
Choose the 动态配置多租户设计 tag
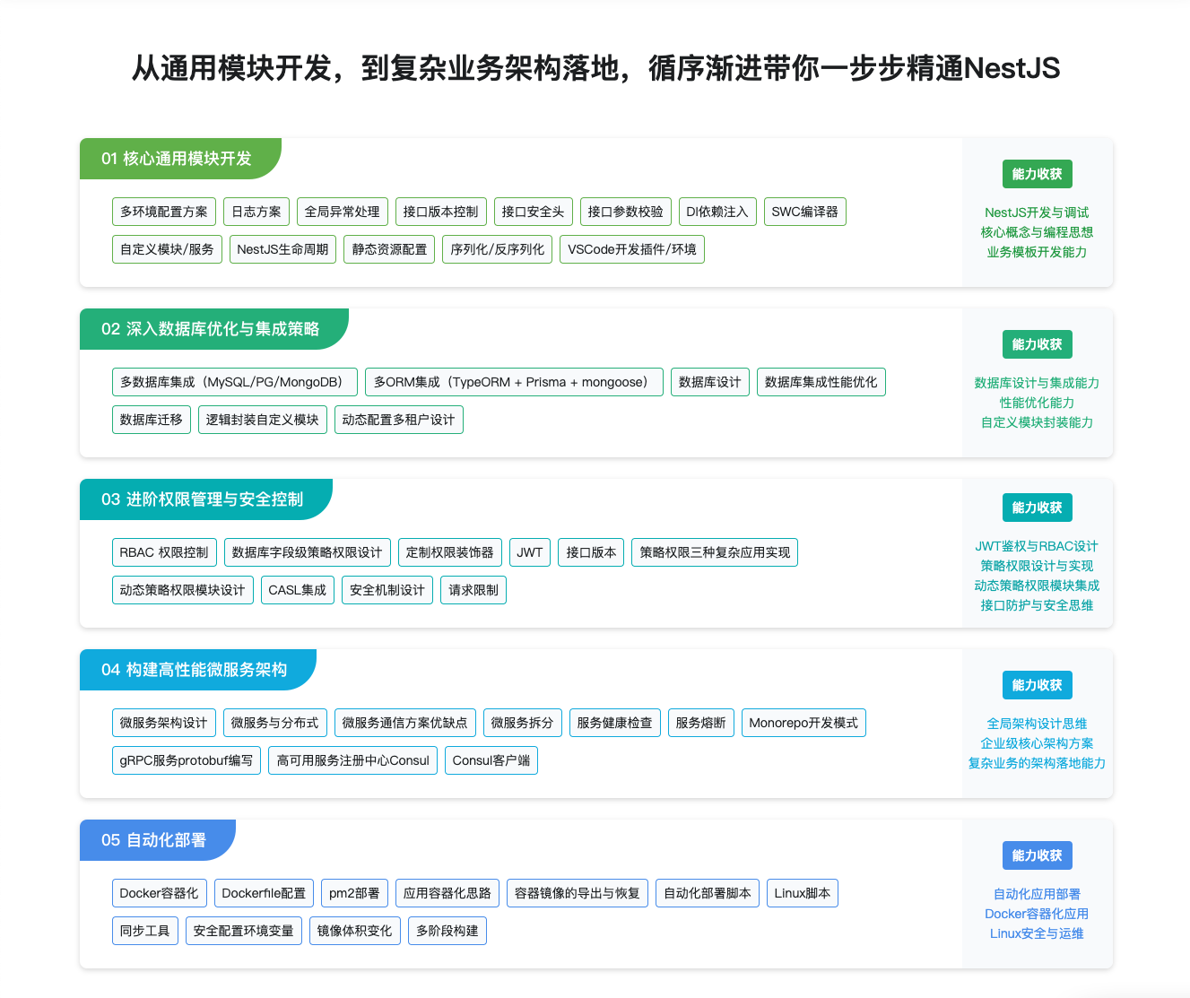pyautogui.click(x=398, y=420)
